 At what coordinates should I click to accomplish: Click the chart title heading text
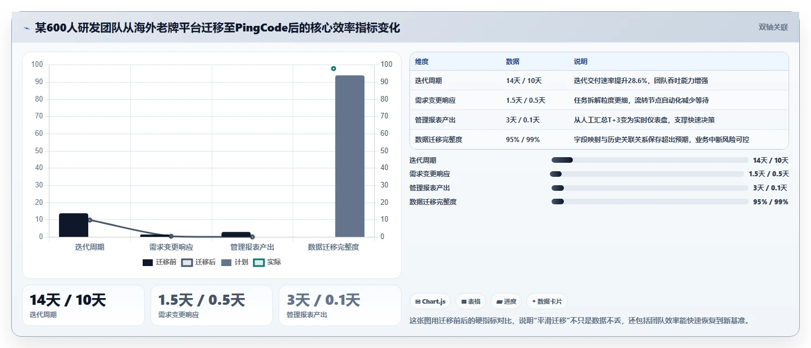point(218,28)
